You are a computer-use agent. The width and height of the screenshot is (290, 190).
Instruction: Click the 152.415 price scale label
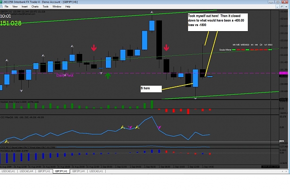pyautogui.click(x=284, y=26)
